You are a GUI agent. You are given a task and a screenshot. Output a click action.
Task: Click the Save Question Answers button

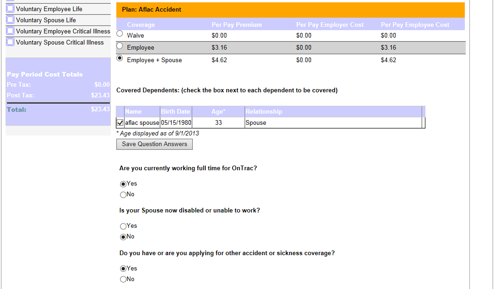pos(154,144)
